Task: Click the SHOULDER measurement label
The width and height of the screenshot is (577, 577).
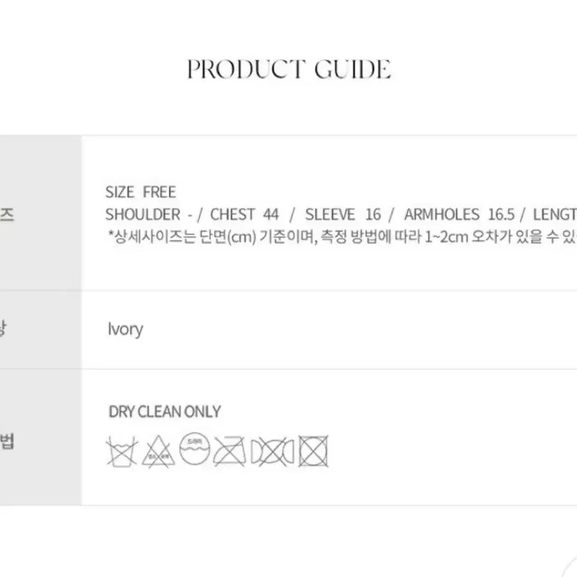Action: coord(143,215)
